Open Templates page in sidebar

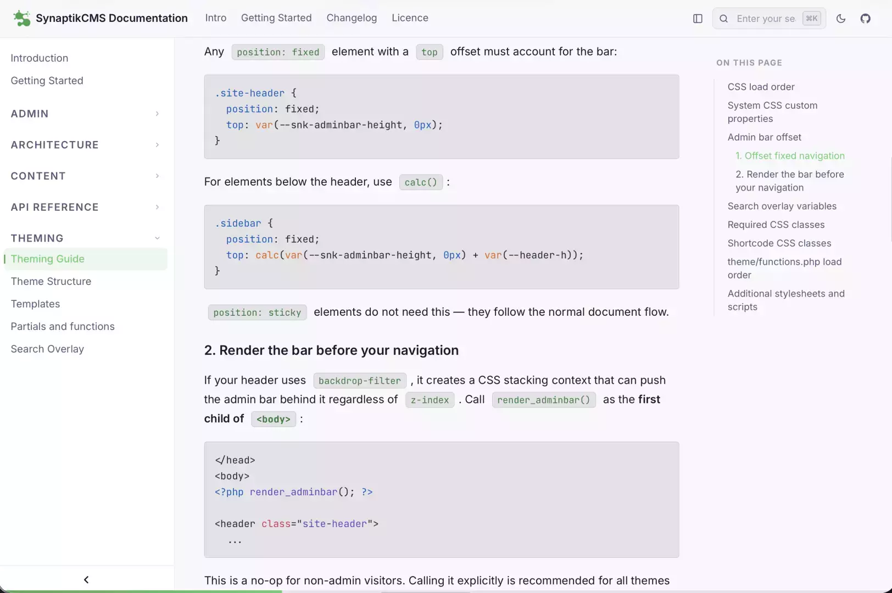coord(35,304)
